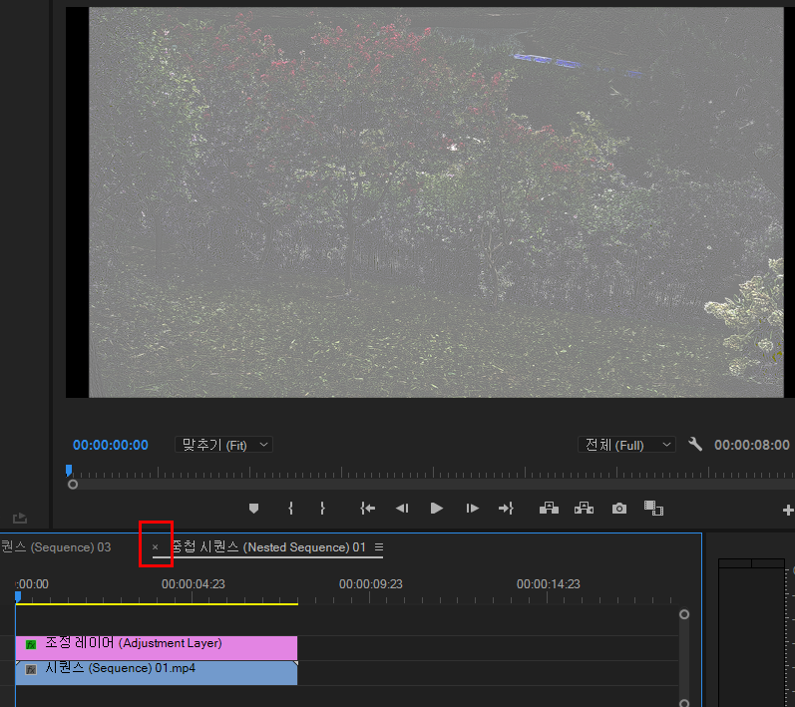Click the Lift button
The width and height of the screenshot is (795, 707).
(549, 508)
